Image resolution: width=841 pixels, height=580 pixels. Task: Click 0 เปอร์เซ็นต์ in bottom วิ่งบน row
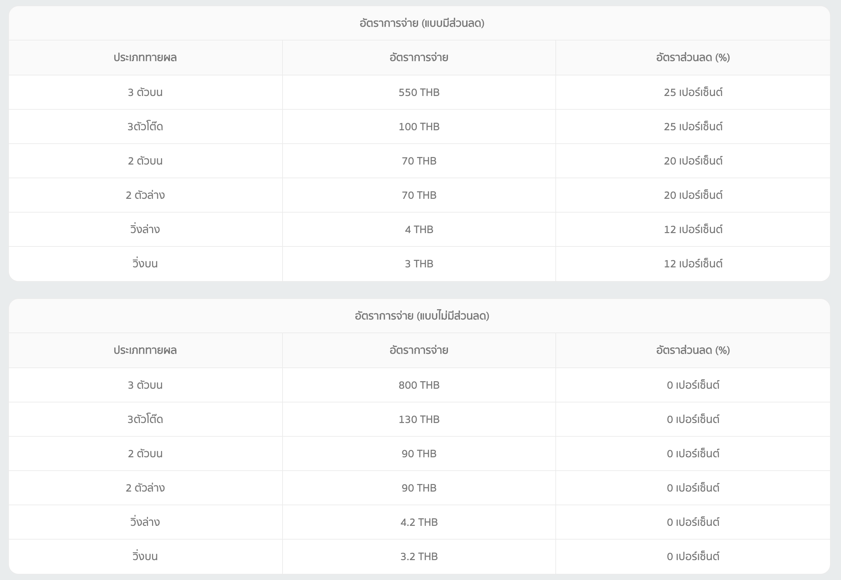click(692, 556)
